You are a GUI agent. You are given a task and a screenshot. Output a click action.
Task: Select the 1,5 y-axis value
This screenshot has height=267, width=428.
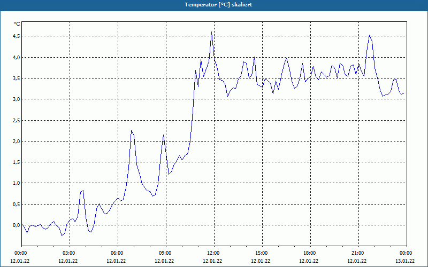pos(17,162)
